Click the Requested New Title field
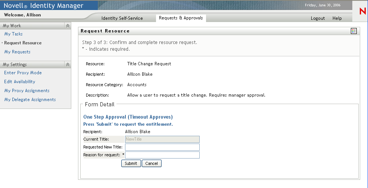Screen dimensions: 368x188 [x=162, y=147]
